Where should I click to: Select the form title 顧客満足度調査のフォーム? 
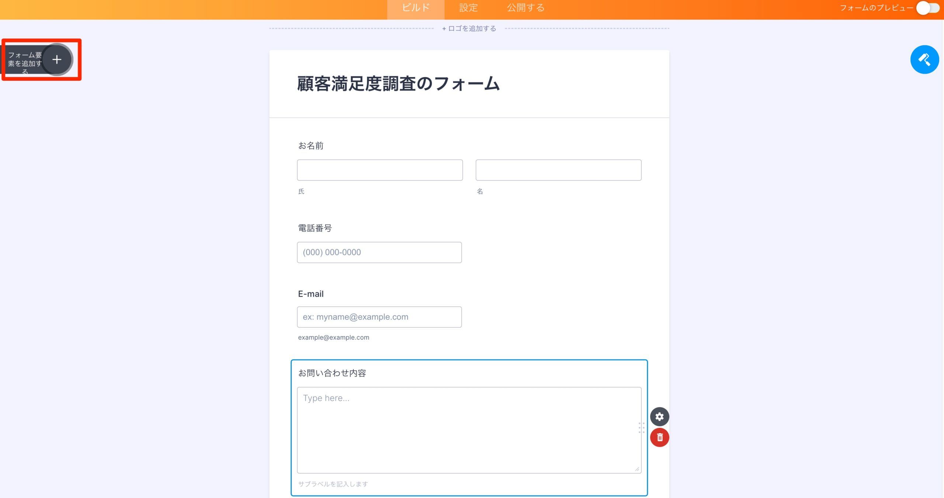click(x=398, y=84)
